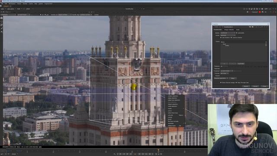
Task: Choose carve from context menu
Action: (170, 111)
